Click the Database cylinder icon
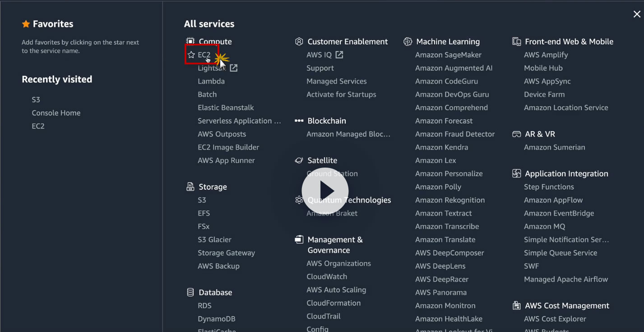 (x=190, y=292)
